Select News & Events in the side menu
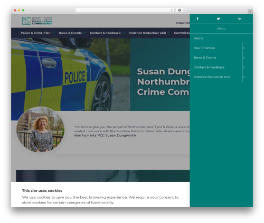The width and height of the screenshot is (264, 223). click(205, 57)
